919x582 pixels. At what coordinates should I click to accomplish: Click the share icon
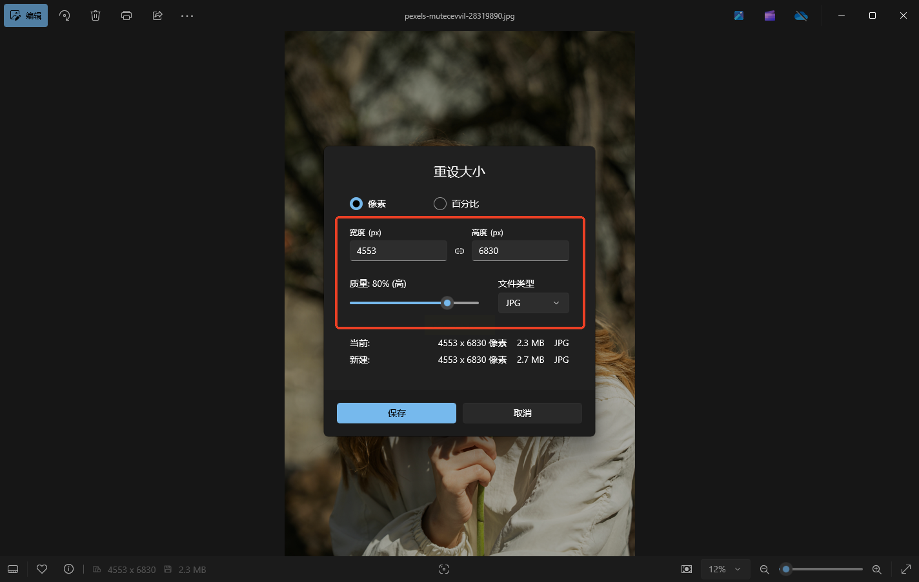pos(157,15)
